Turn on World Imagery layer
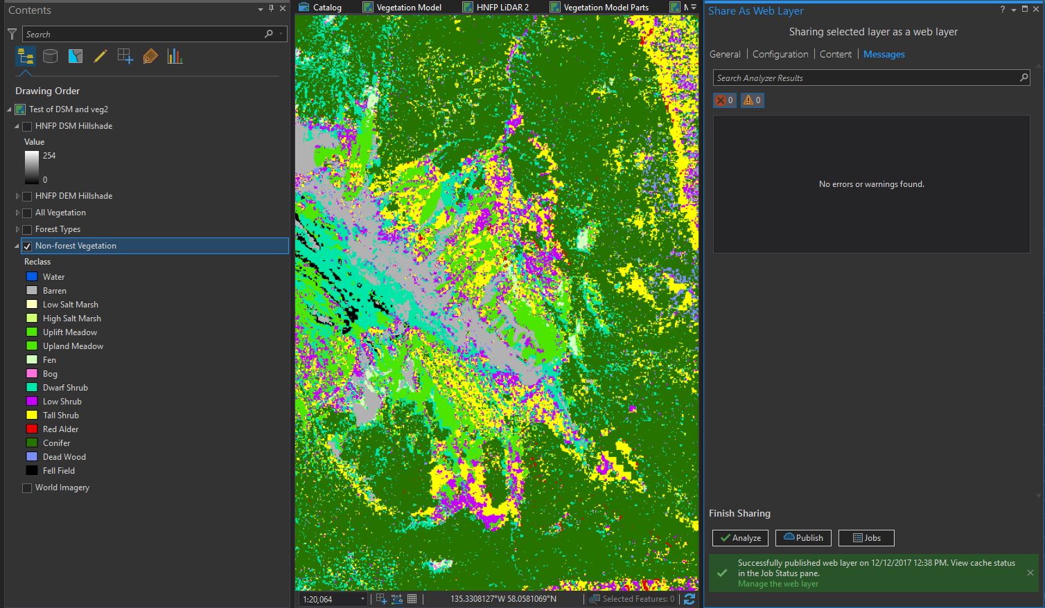 [x=27, y=488]
